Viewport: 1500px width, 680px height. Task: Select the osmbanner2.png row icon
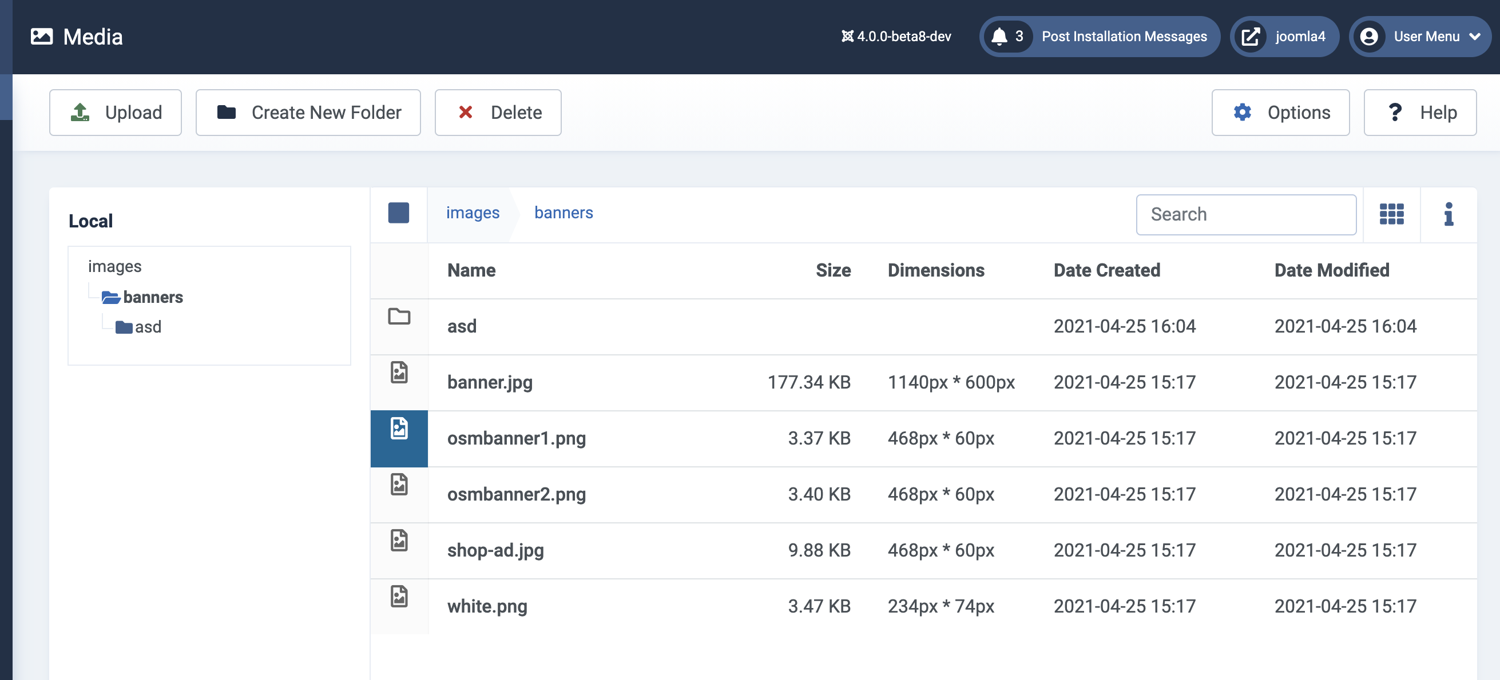coord(399,485)
